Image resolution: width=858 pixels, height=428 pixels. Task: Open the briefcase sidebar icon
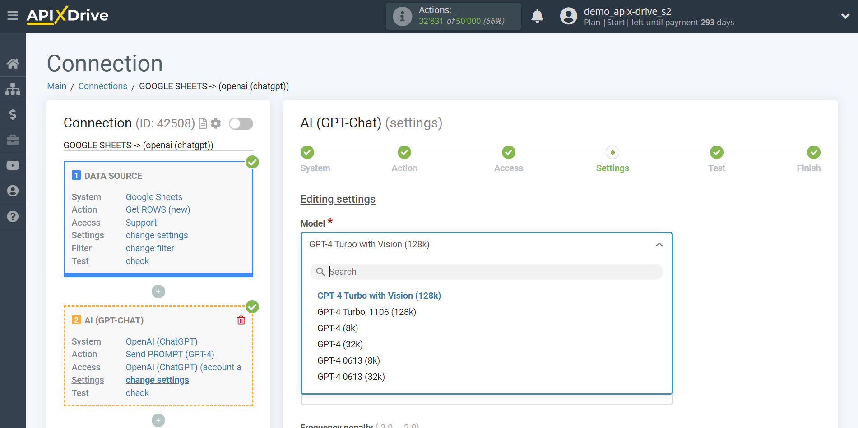point(13,140)
